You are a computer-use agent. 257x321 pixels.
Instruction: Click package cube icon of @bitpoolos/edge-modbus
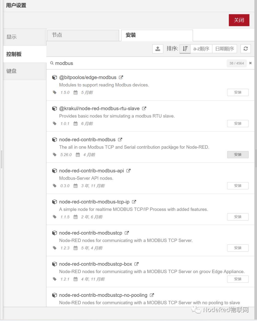click(x=54, y=77)
